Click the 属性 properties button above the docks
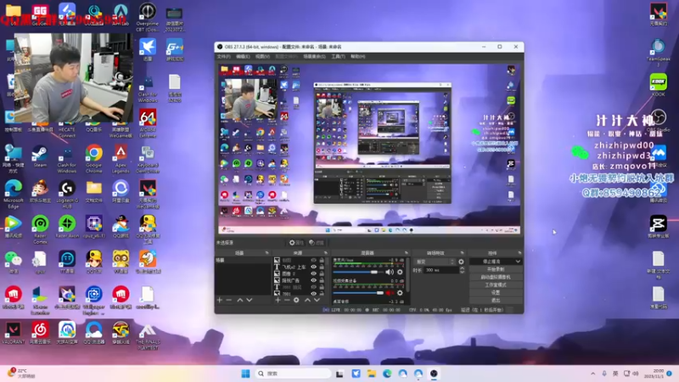The height and width of the screenshot is (382, 679). (x=296, y=243)
